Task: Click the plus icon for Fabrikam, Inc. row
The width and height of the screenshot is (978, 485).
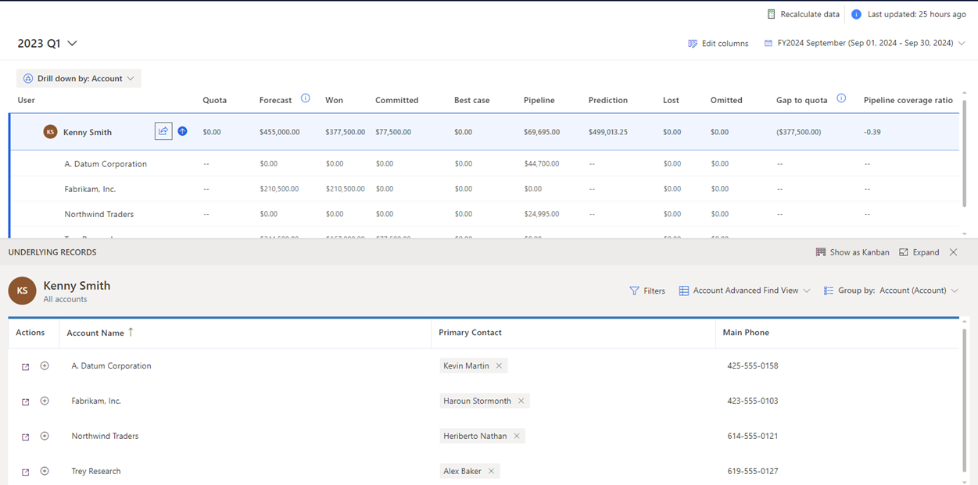Action: pyautogui.click(x=45, y=401)
